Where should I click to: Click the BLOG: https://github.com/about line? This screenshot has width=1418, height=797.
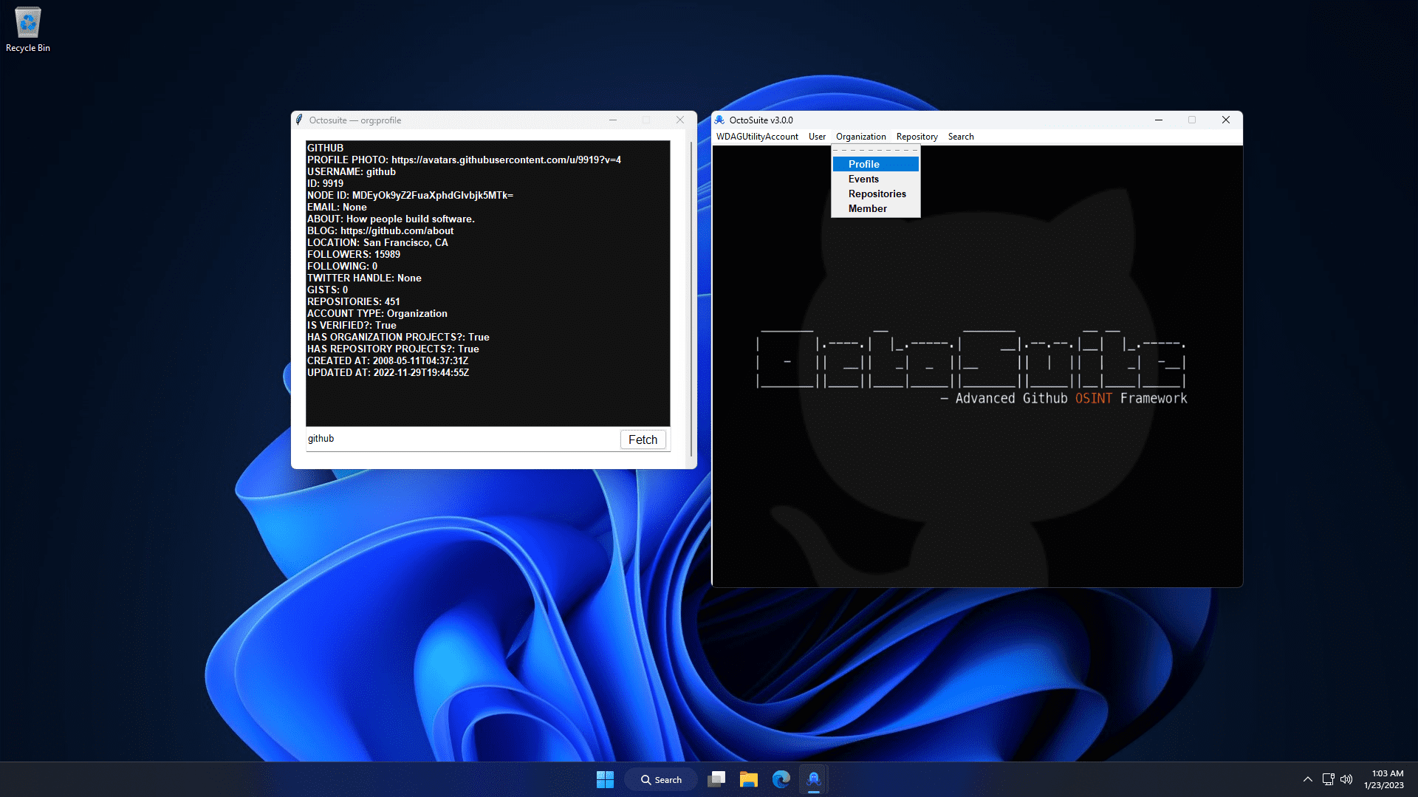[x=380, y=230]
